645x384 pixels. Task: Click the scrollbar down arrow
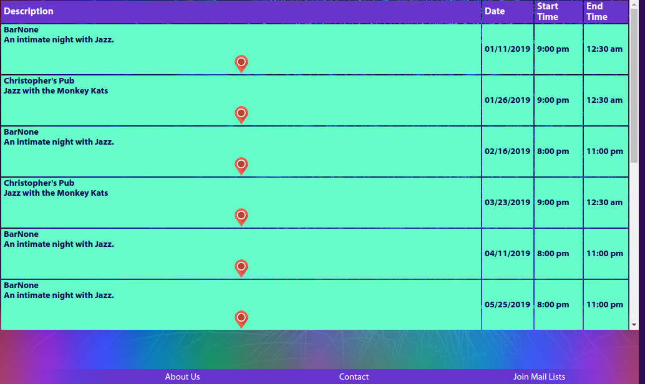pyautogui.click(x=634, y=325)
